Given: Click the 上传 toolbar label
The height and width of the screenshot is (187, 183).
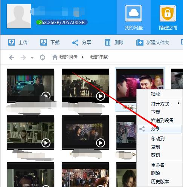Looking at the screenshot, I should [23, 43].
